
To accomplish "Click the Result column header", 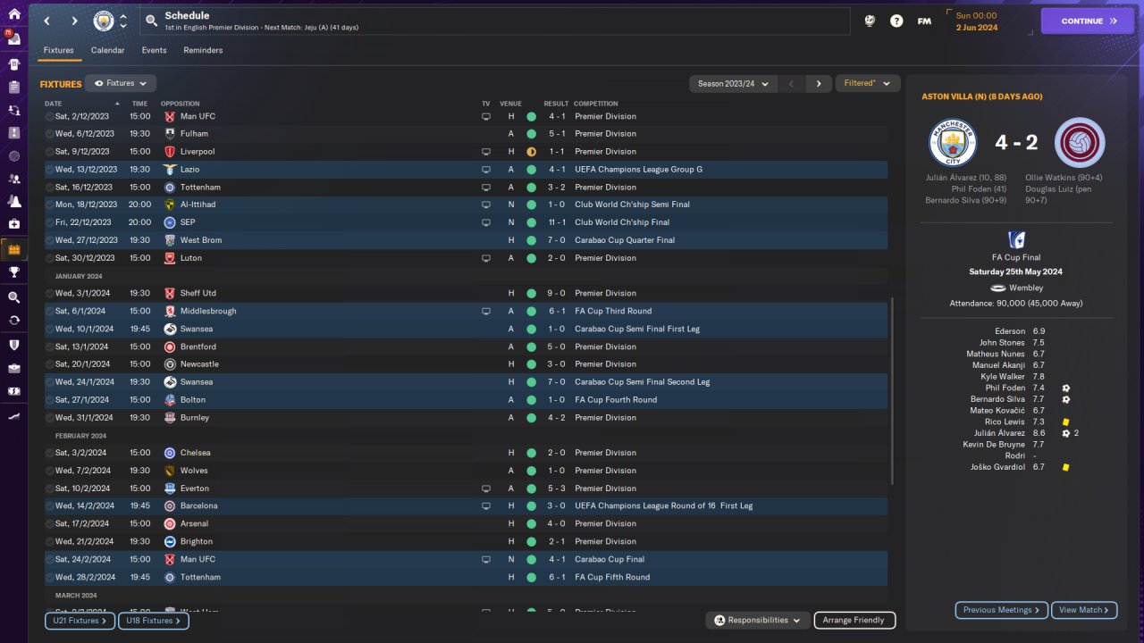I will 556,104.
